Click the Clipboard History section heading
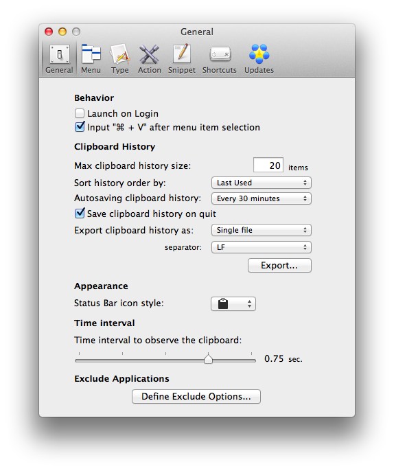The height and width of the screenshot is (471, 394). [115, 147]
